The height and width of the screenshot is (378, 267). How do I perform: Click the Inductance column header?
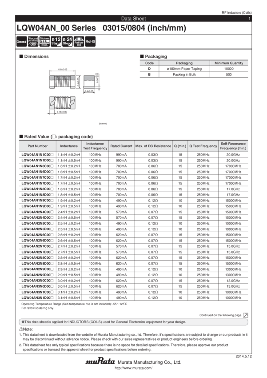pos(69,146)
